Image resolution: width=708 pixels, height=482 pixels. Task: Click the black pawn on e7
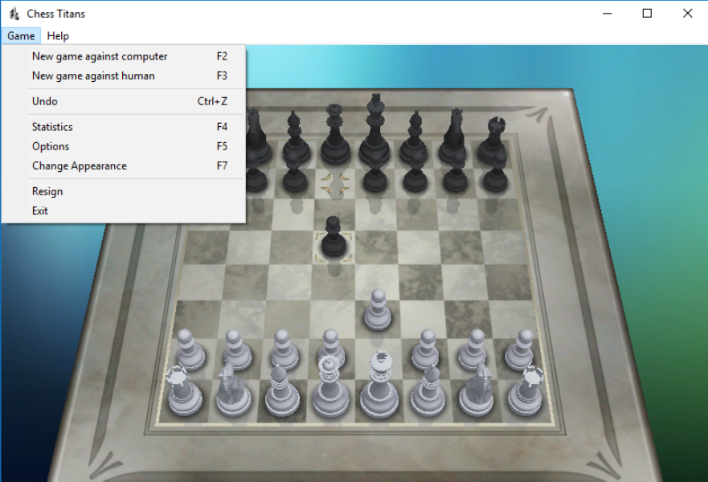[374, 174]
